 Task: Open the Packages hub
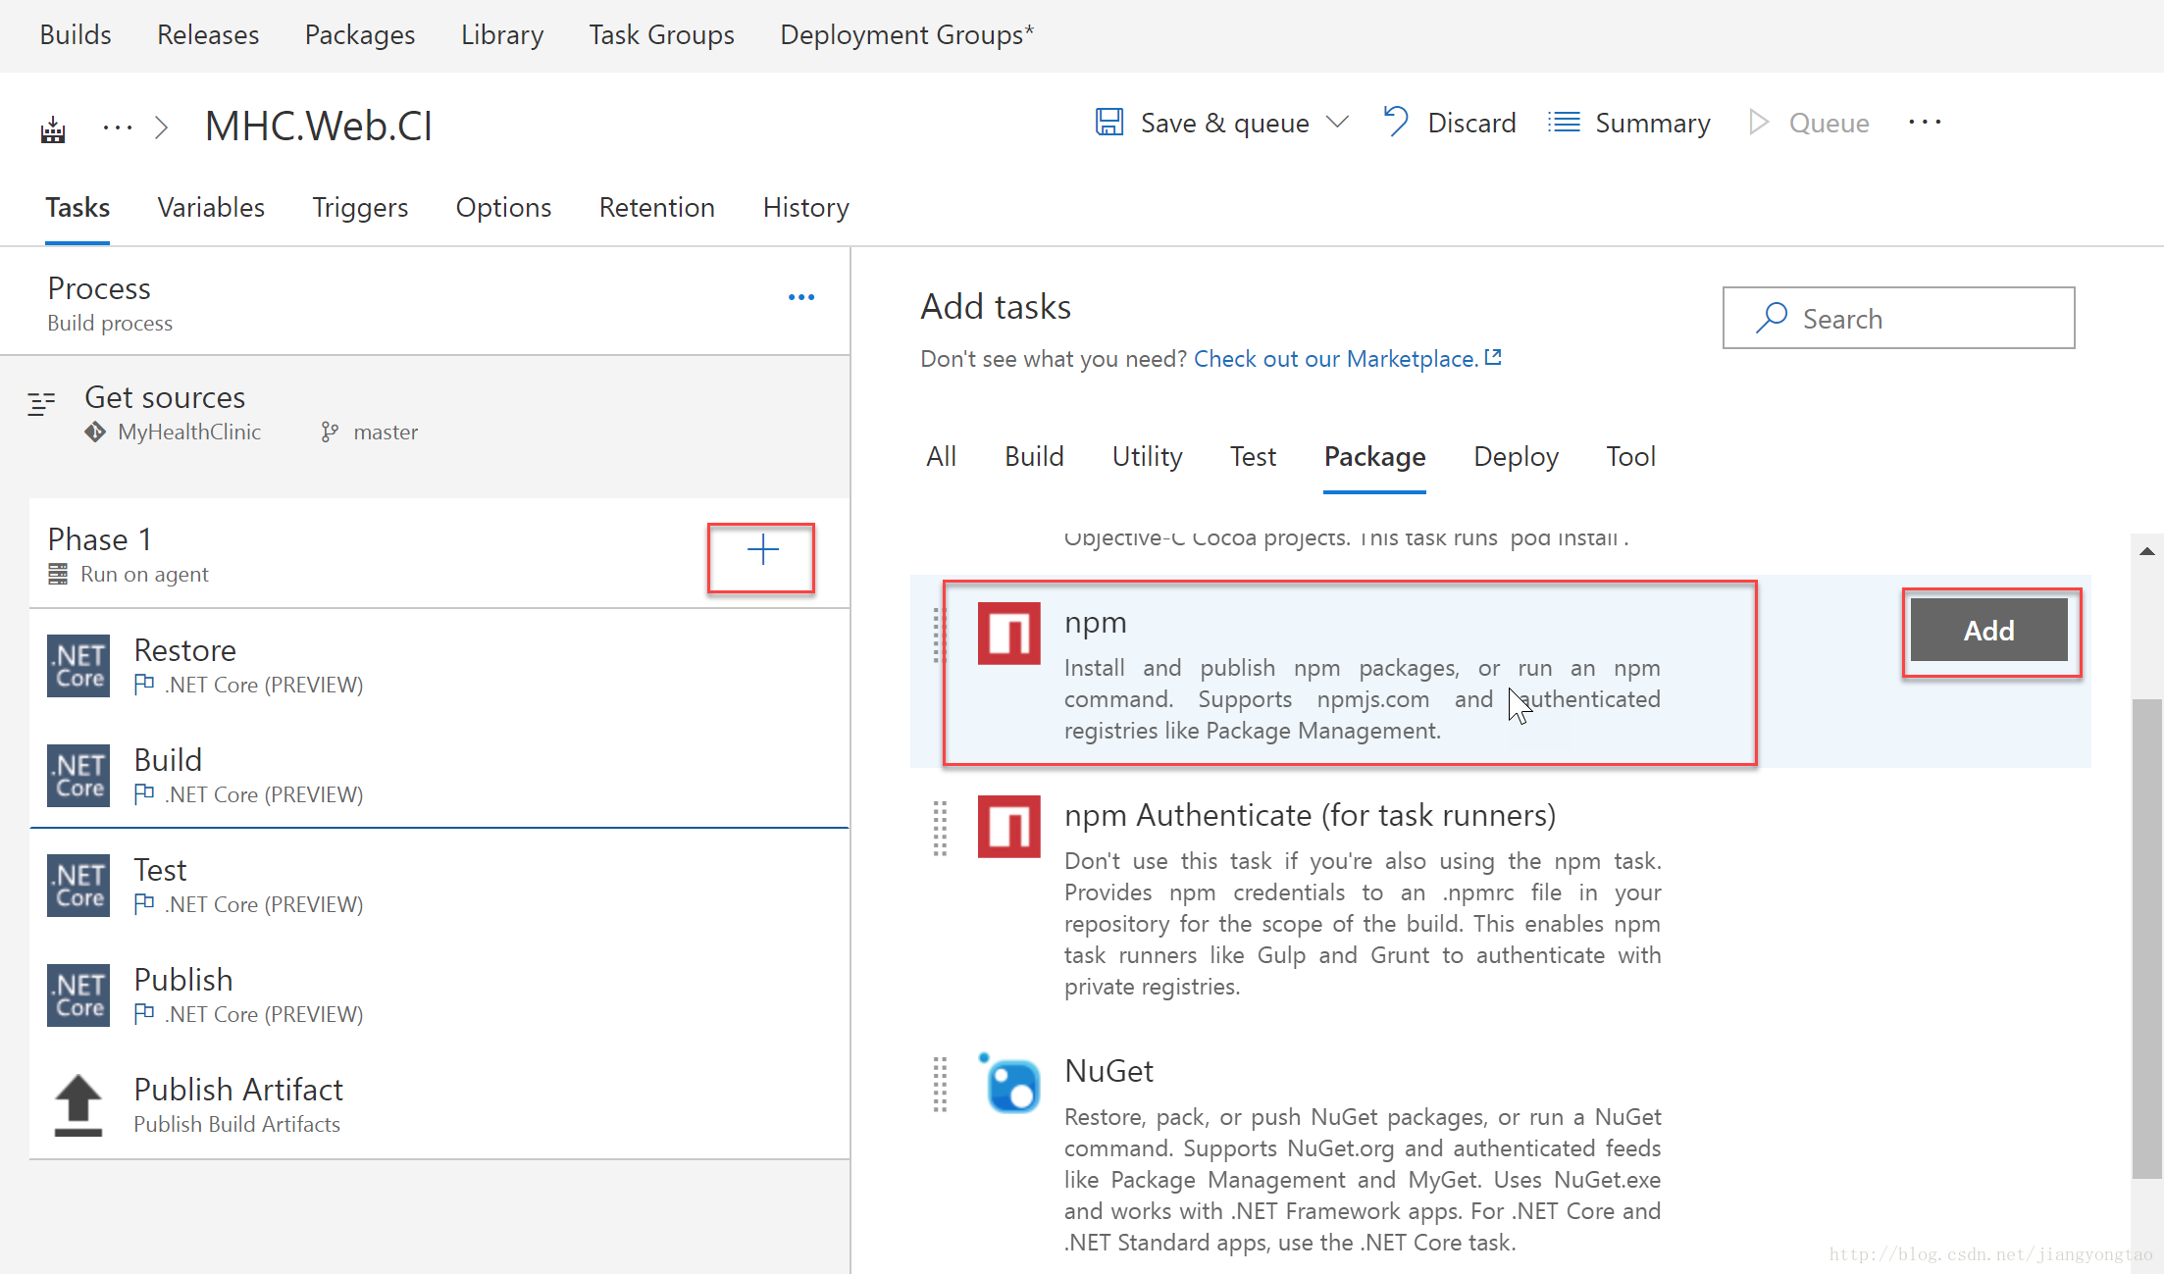click(360, 34)
